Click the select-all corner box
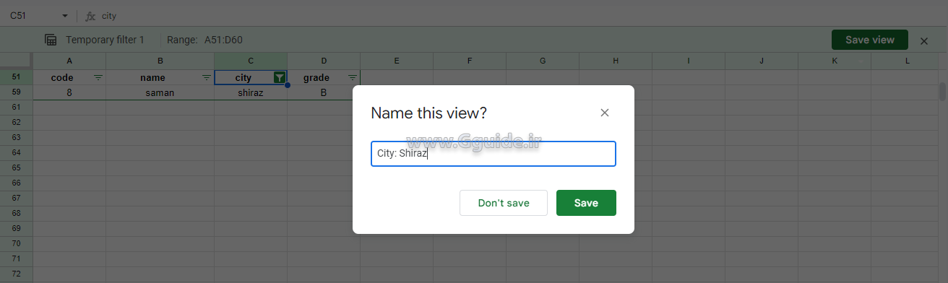The height and width of the screenshot is (283, 948). 16,61
